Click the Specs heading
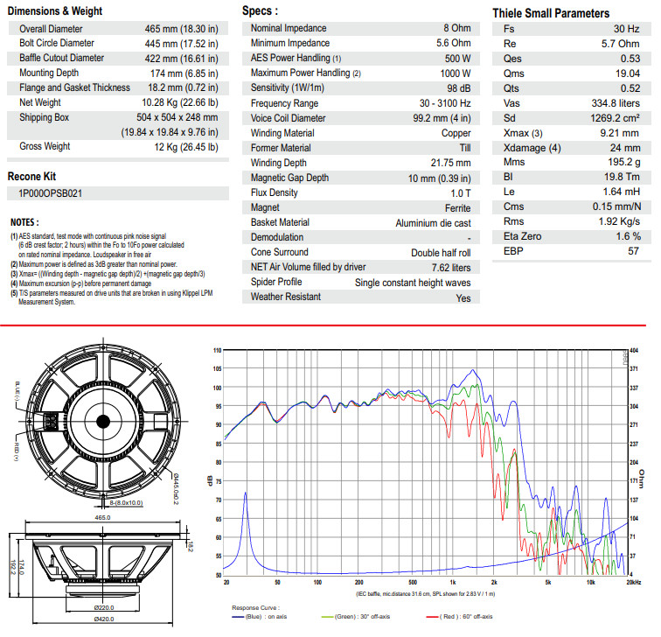The height and width of the screenshot is (637, 661). point(260,10)
